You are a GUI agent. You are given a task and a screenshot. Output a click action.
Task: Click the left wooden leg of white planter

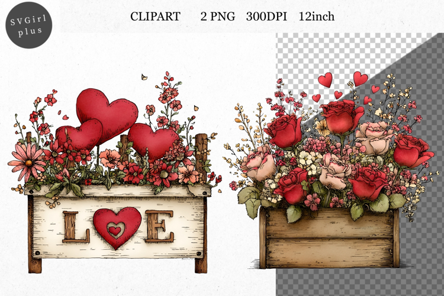click(35, 260)
